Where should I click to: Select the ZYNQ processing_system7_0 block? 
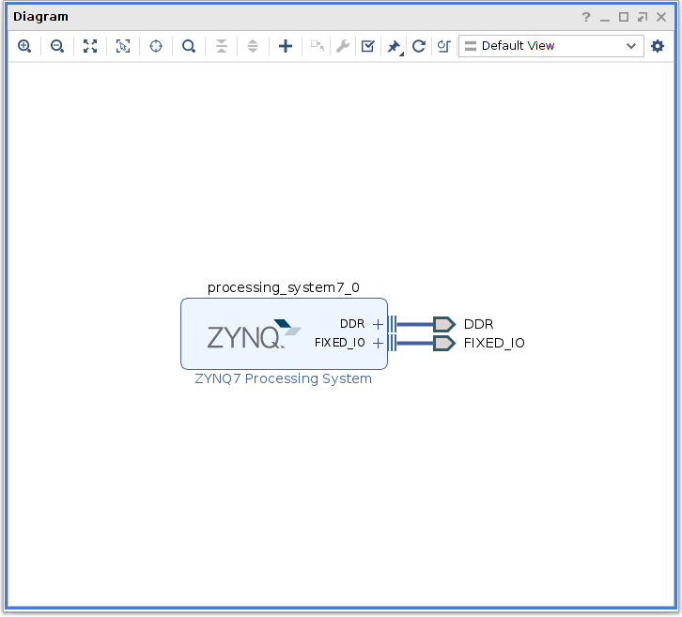pyautogui.click(x=246, y=334)
